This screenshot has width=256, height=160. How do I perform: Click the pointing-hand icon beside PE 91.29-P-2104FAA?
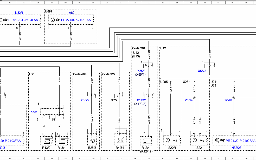pyautogui.click(x=5, y=20)
